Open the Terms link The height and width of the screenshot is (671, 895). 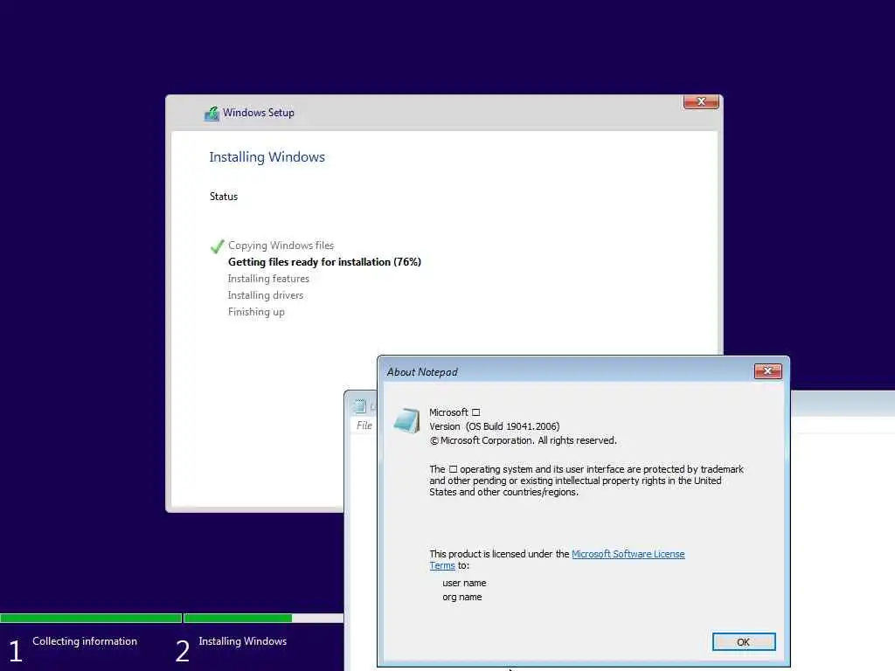click(x=441, y=565)
